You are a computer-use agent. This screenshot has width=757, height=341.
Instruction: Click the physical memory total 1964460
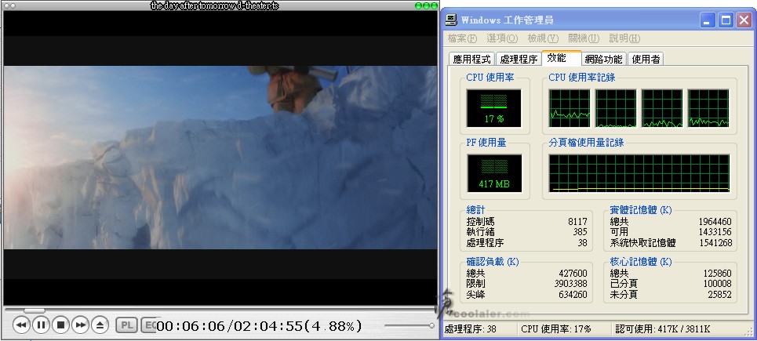(x=715, y=221)
